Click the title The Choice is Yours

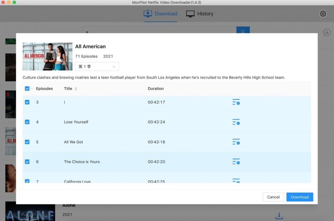(82, 162)
